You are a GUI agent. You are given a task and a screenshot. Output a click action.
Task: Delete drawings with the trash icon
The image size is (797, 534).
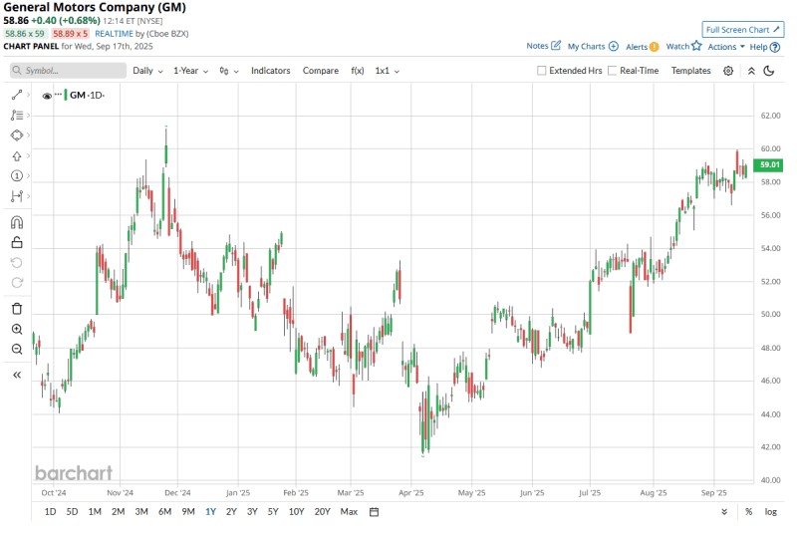pyautogui.click(x=17, y=309)
